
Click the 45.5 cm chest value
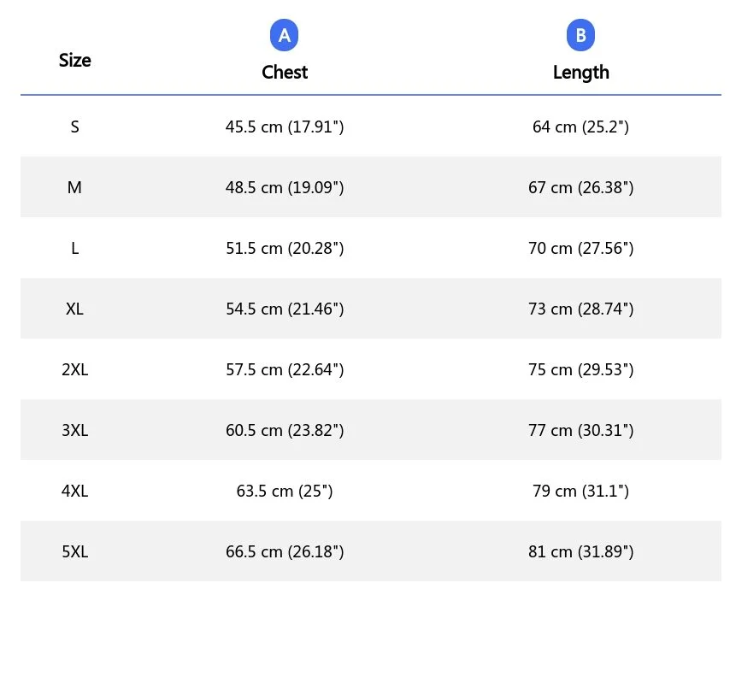pyautogui.click(x=285, y=127)
